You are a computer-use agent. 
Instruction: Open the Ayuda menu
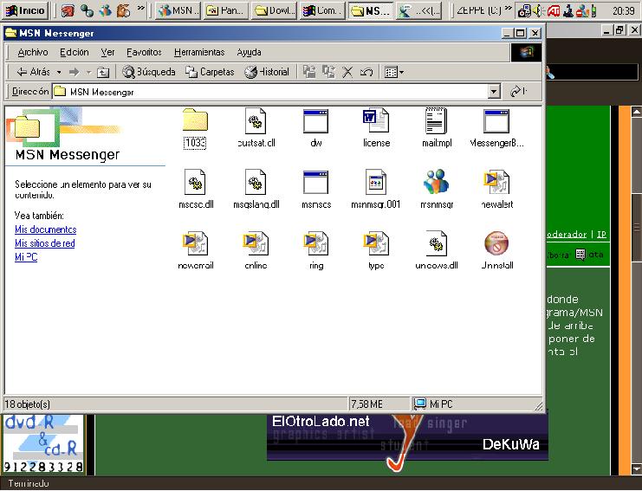[x=249, y=52]
